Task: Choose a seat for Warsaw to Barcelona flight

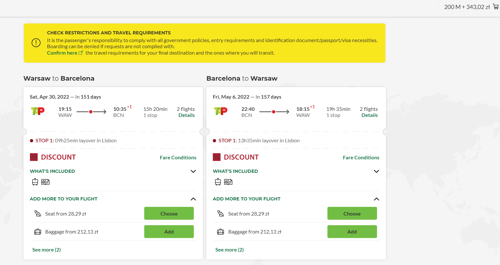Action: point(169,213)
